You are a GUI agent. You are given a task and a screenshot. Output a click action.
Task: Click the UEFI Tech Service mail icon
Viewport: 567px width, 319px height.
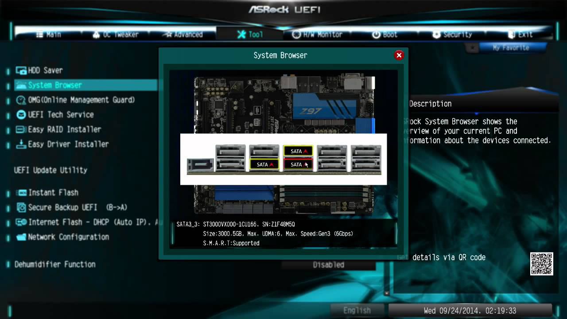[21, 114]
